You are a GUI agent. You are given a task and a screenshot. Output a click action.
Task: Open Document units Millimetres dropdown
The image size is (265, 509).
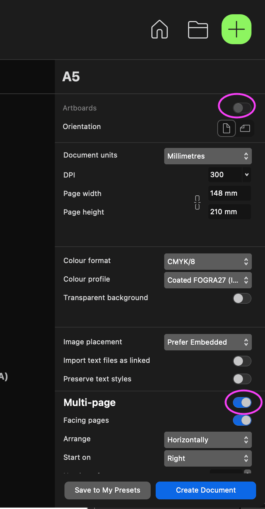pyautogui.click(x=208, y=156)
